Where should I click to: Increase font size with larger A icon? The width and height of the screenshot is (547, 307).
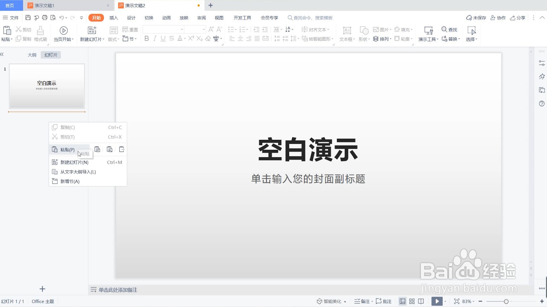[x=211, y=29]
